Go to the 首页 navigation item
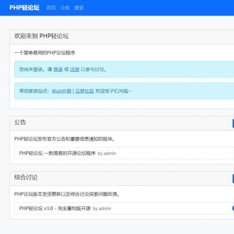Screen dimensions: 234x234 point(51,7)
